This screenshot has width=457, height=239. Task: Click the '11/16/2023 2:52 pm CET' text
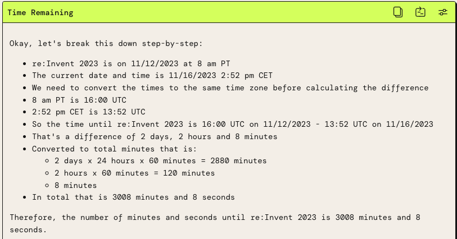point(221,76)
